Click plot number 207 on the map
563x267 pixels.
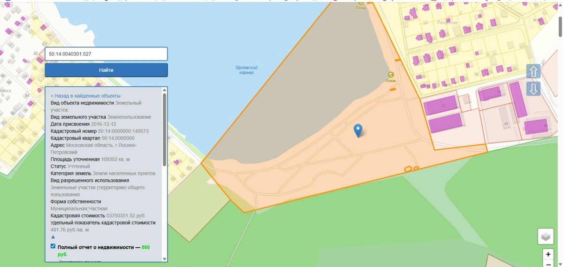click(189, 168)
